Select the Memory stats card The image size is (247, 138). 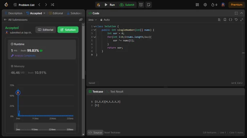pos(42,70)
